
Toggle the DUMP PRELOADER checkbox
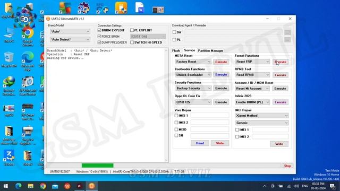99,42
